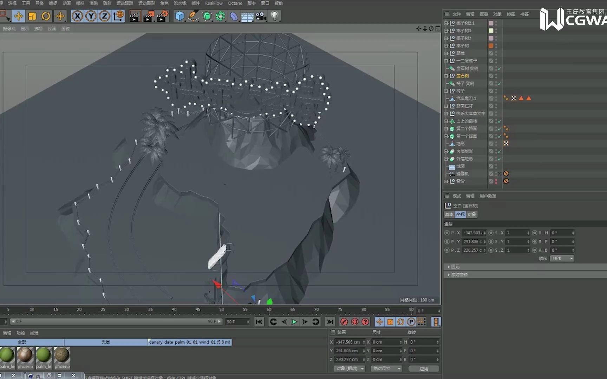The image size is (607, 379).
Task: Add a camera from the toolbar
Action: pyautogui.click(x=261, y=16)
